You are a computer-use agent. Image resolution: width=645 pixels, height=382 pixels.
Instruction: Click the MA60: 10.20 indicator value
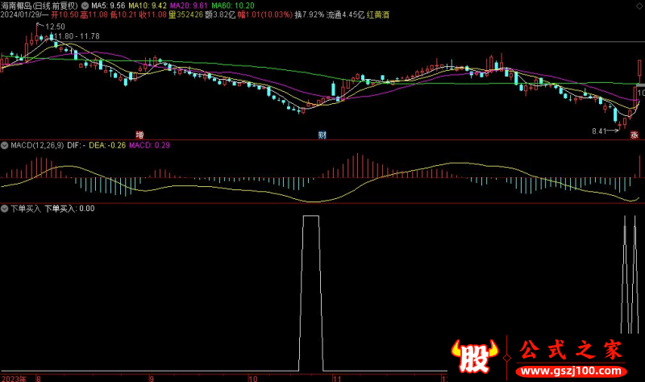pyautogui.click(x=233, y=6)
